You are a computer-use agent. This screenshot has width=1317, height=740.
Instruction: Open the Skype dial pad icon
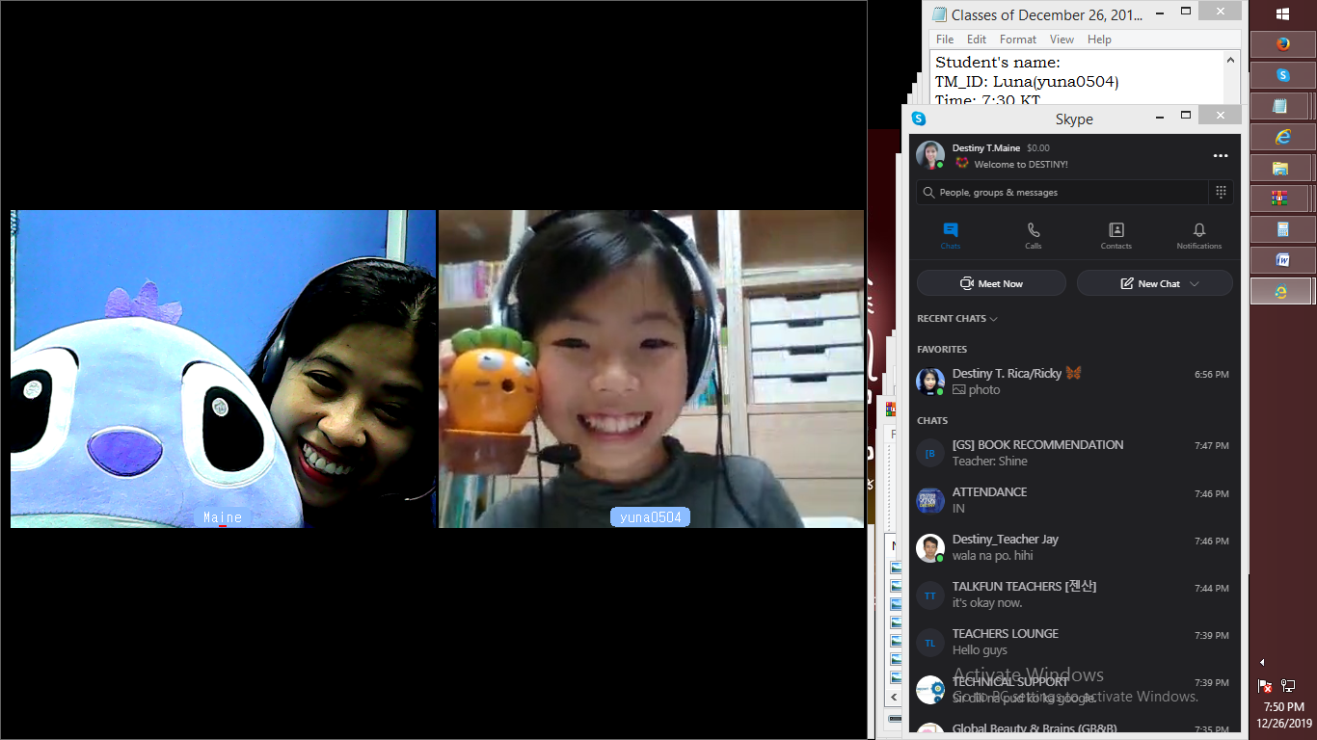tap(1221, 192)
